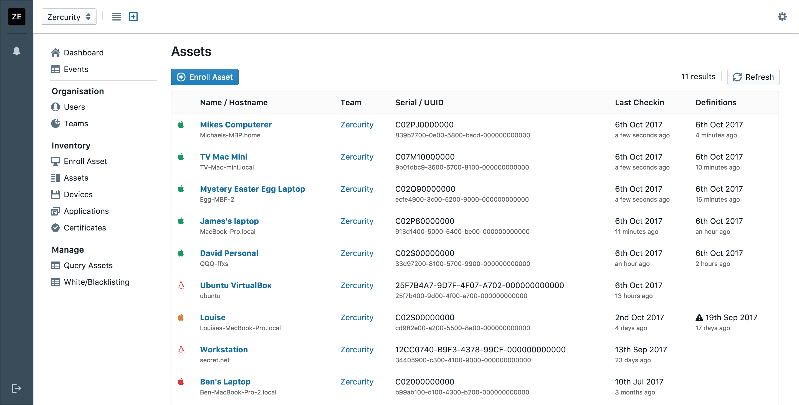Click the Linux penguin icon for Ubuntu VirtualBox
This screenshot has height=405, width=799.
(181, 286)
